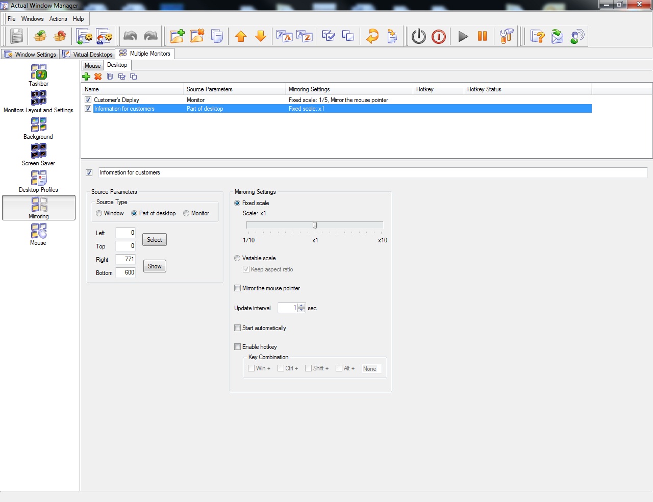Open Monitors Layout and Settings section
653x502 pixels.
[38, 102]
